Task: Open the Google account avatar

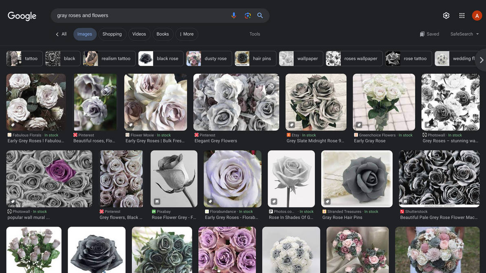Action: click(477, 15)
